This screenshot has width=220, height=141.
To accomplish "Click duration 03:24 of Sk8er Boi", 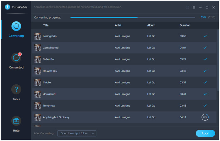I will (x=183, y=59).
